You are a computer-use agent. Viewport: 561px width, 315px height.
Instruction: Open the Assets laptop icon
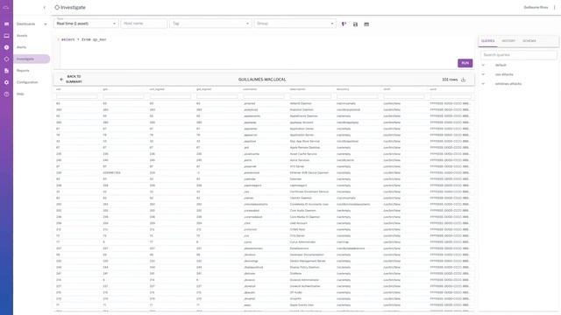[x=6, y=36]
